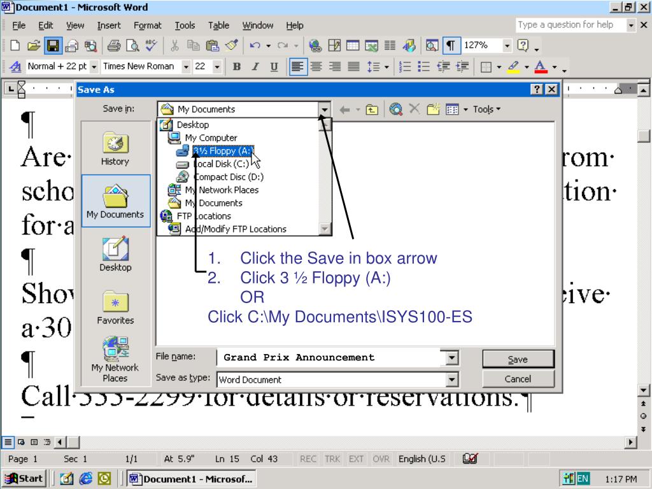This screenshot has width=652, height=489.
Task: Click the Bullets list icon
Action: pyautogui.click(x=423, y=66)
